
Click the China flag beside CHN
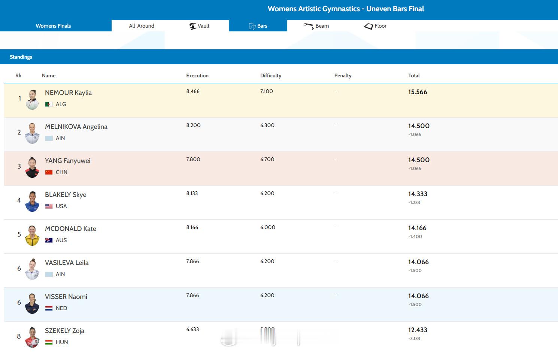[x=49, y=172]
